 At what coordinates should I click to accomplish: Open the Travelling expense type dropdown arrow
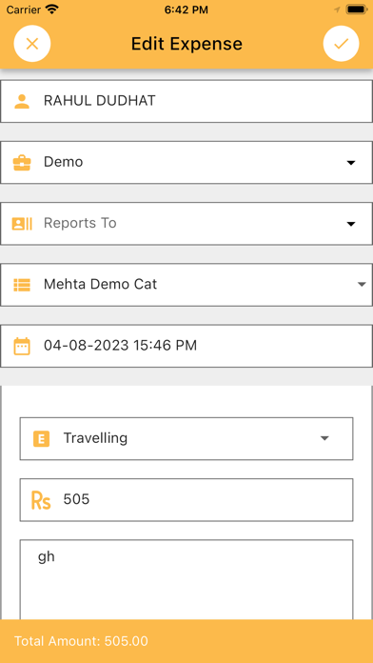pyautogui.click(x=324, y=438)
